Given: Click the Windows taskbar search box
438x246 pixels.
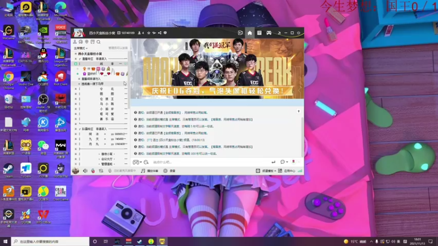Looking at the screenshot, I should 50,242.
